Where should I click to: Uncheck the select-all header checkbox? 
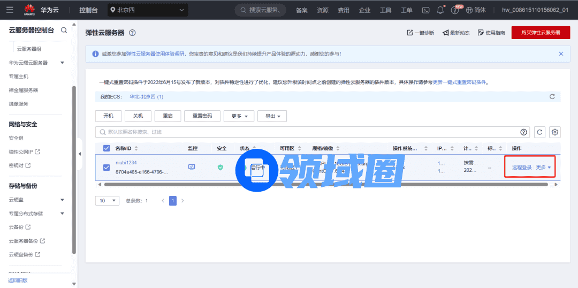(x=106, y=148)
